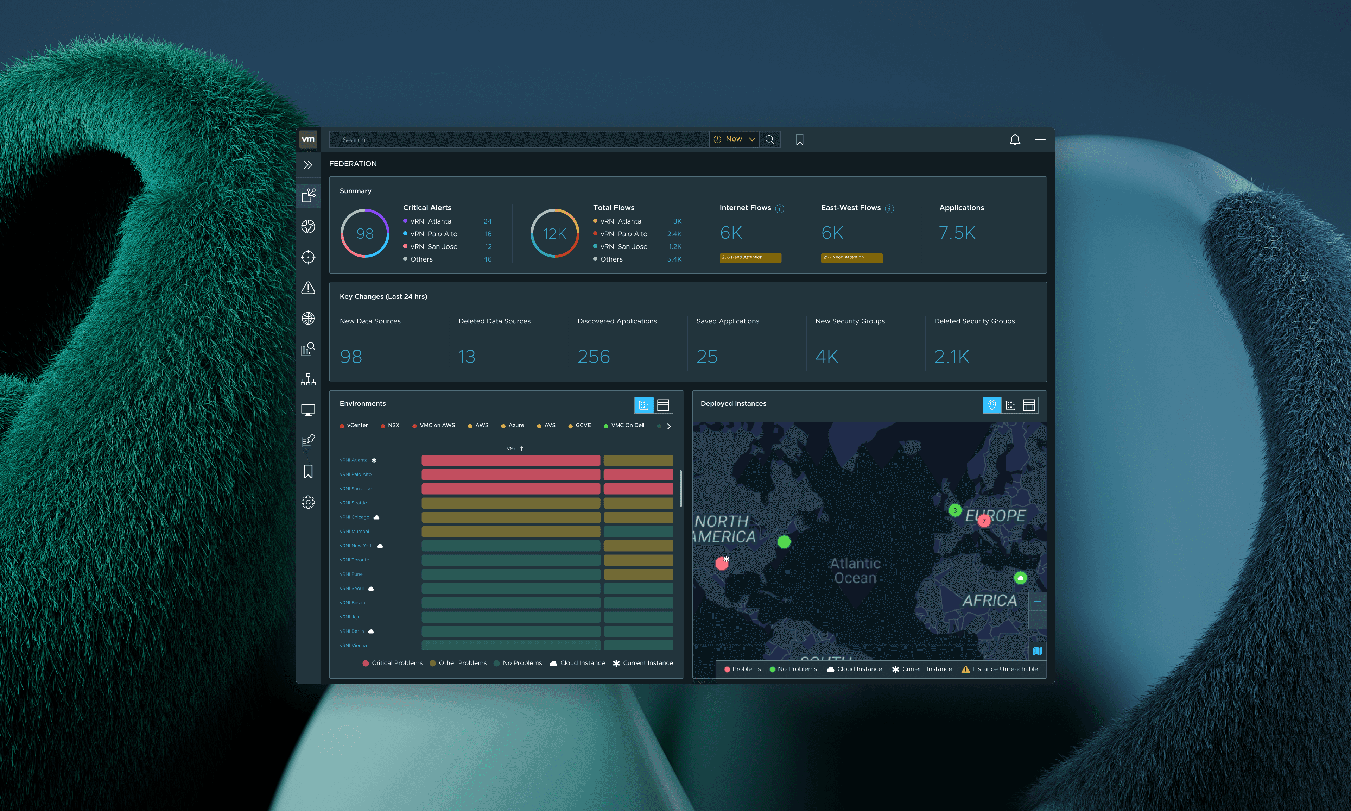Image resolution: width=1351 pixels, height=811 pixels.
Task: Switch Environments to table view
Action: (663, 405)
